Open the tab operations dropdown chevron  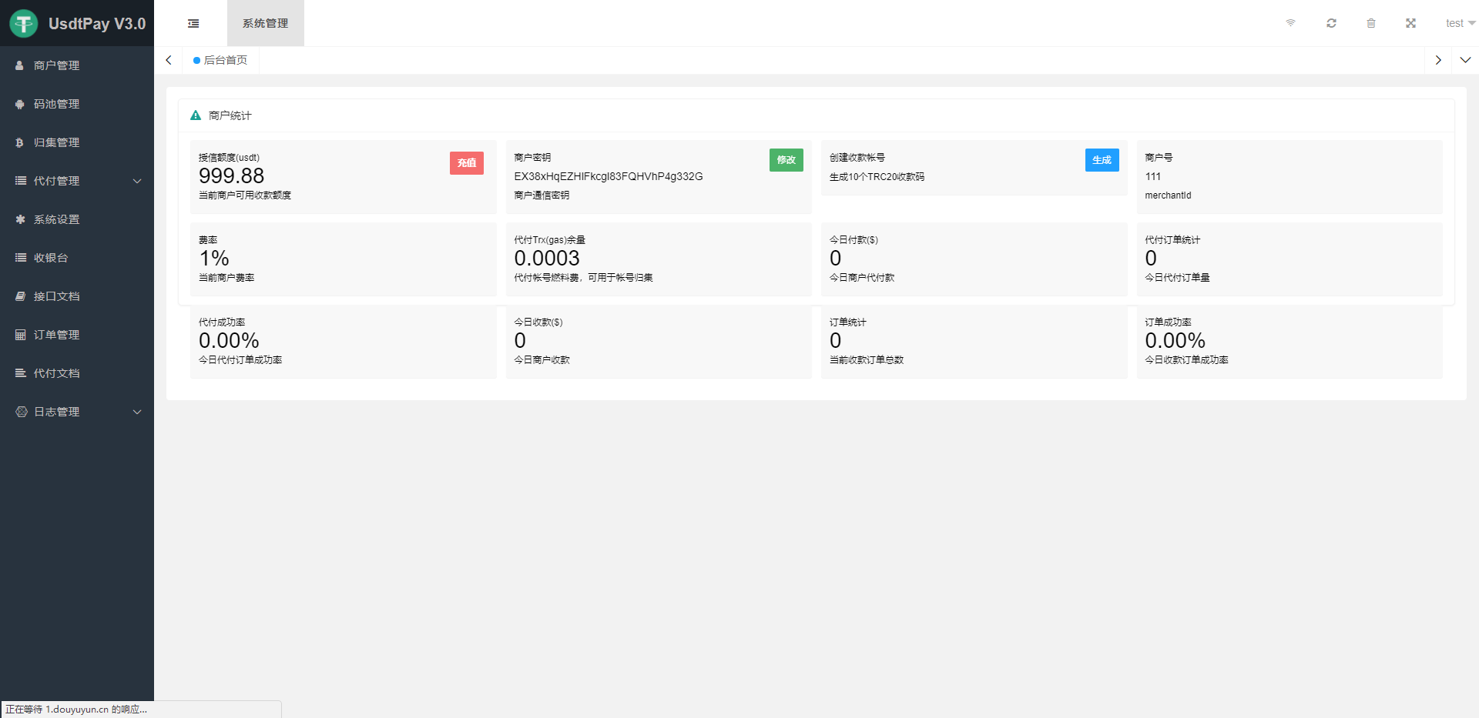[x=1465, y=60]
